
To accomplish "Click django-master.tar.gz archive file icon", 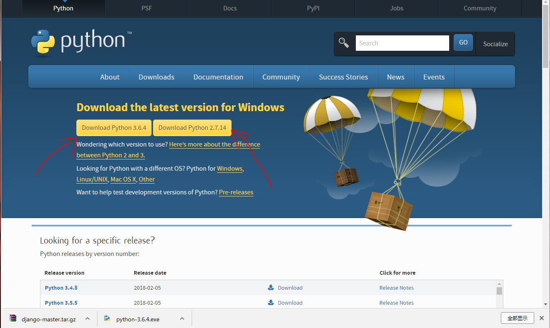I will (13, 319).
